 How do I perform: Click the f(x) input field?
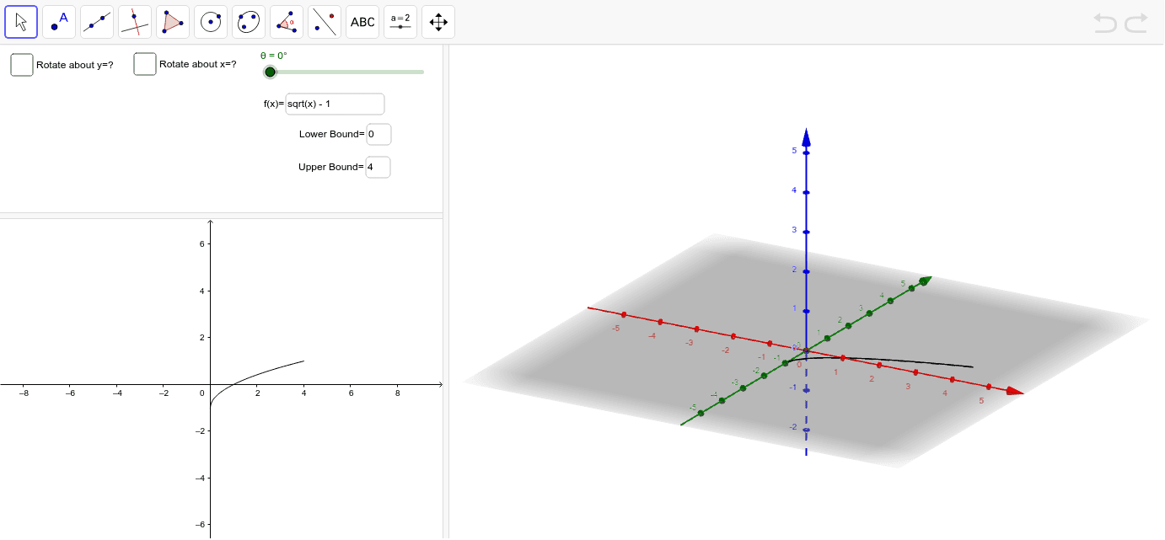tap(335, 104)
